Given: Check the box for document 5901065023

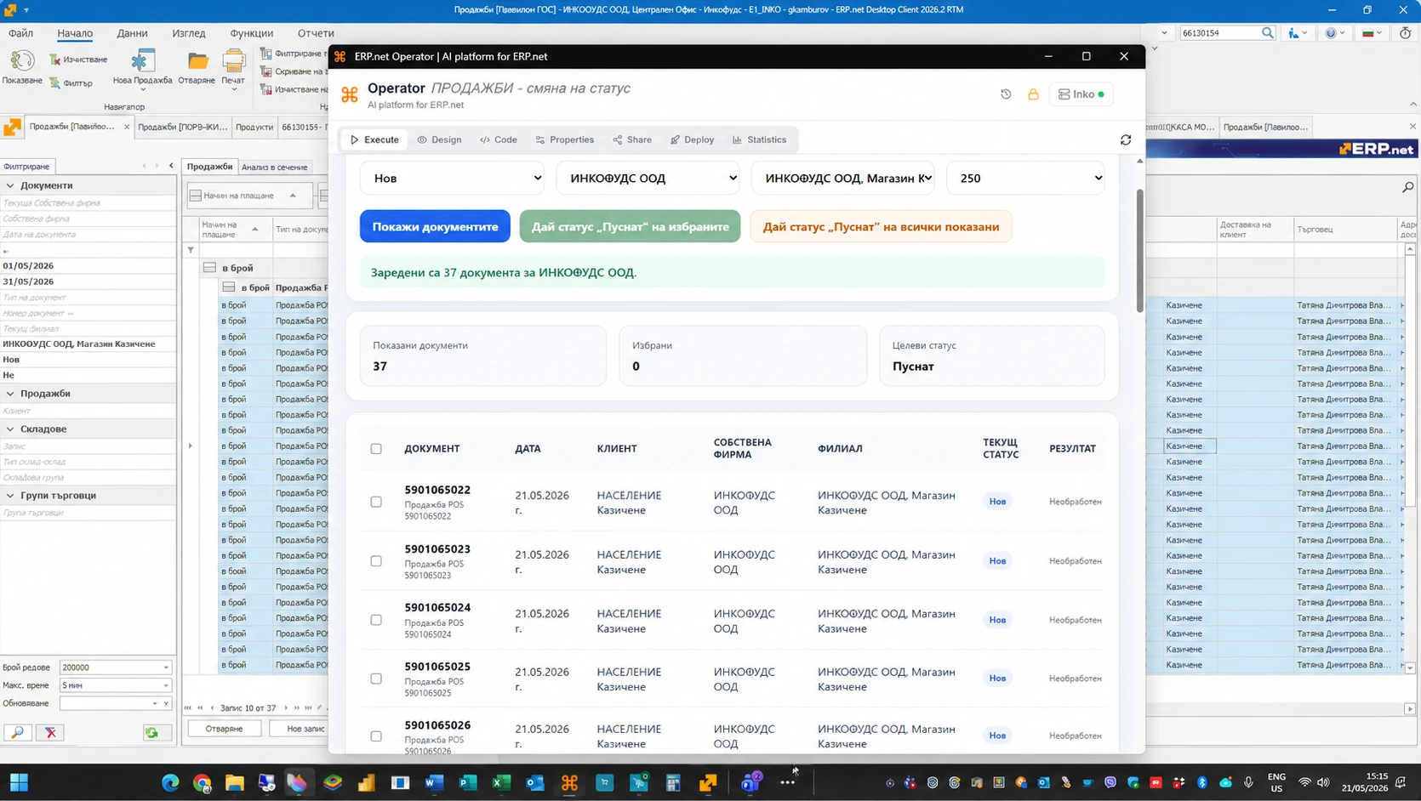Looking at the screenshot, I should (376, 561).
